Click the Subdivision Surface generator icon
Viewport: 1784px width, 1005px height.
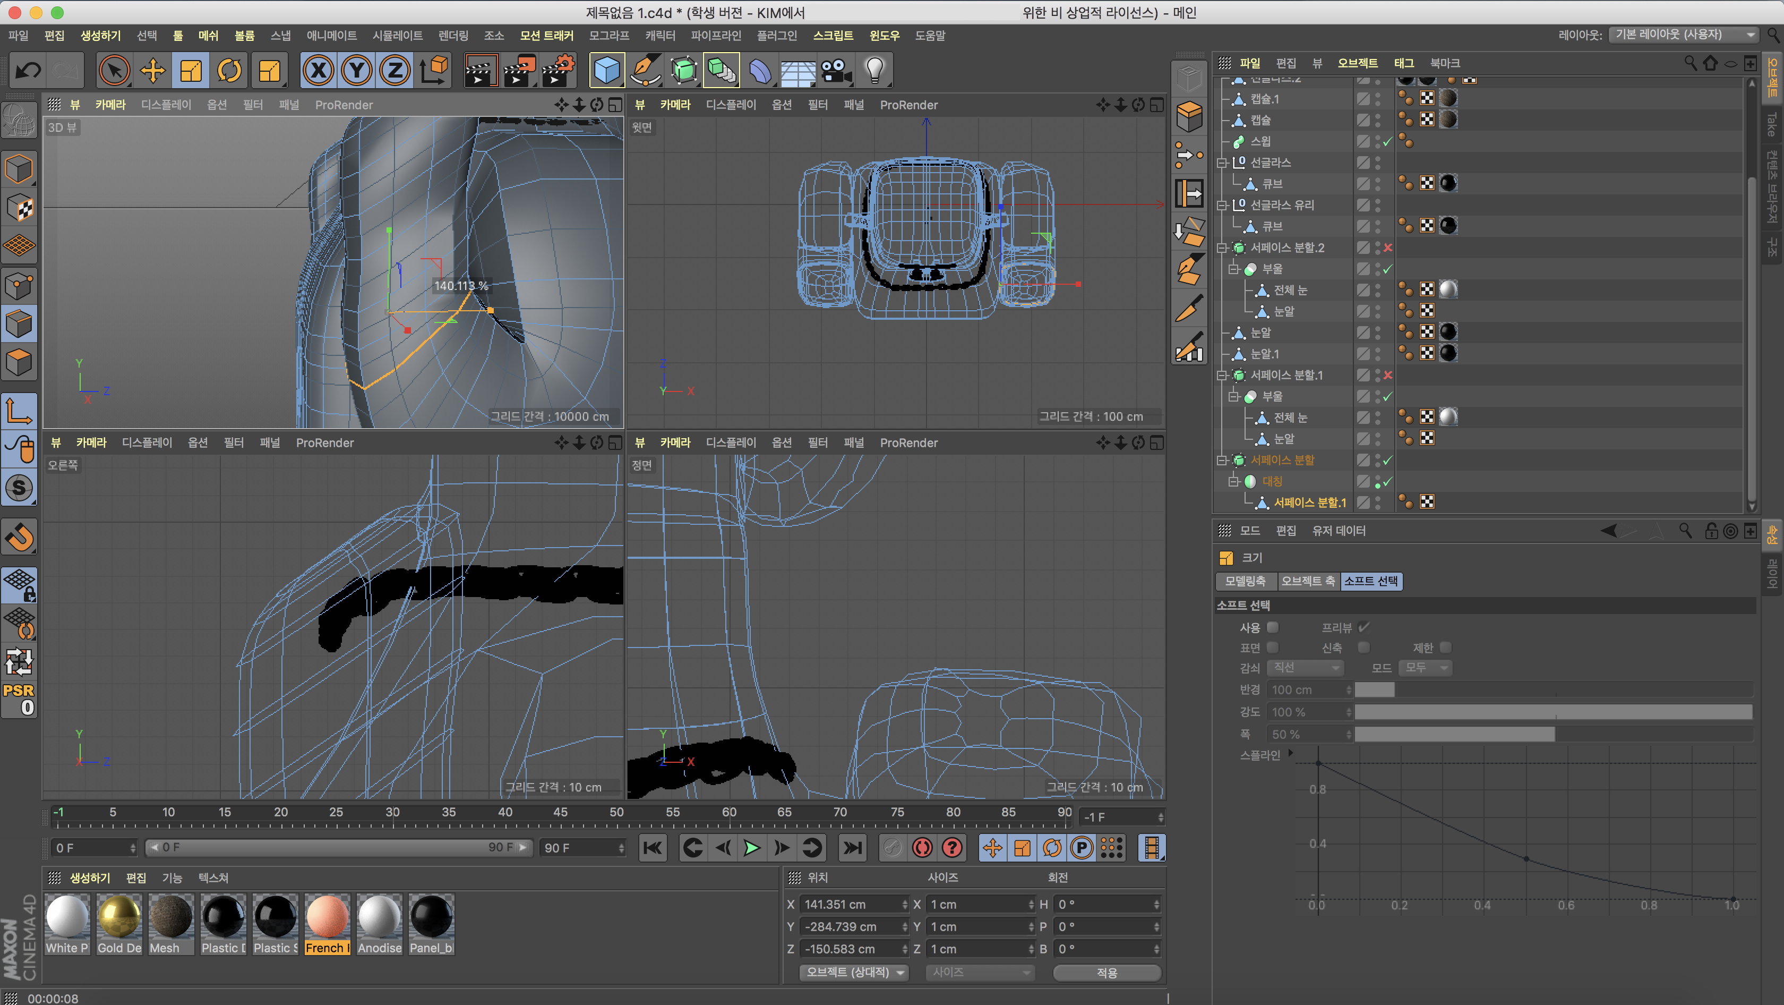click(x=683, y=70)
